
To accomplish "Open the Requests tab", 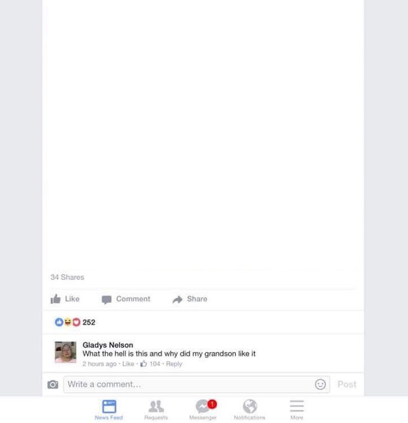I will tap(156, 409).
